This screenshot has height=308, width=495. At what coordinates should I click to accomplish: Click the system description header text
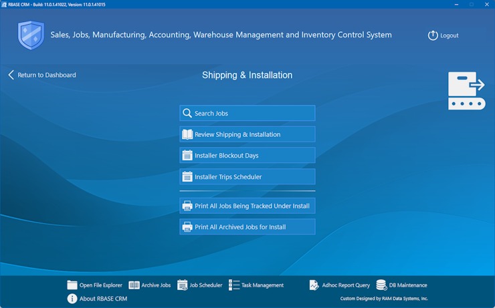(221, 35)
